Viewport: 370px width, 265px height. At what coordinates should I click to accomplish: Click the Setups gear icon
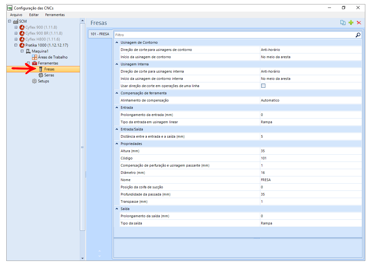[35, 81]
